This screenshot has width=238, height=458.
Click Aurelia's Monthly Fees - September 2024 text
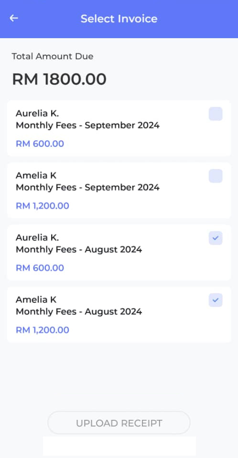87,125
